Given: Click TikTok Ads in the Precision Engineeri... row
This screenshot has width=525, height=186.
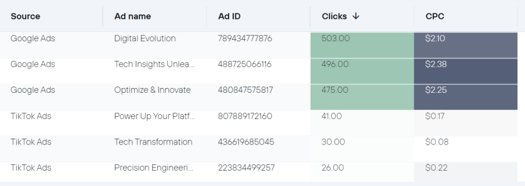Looking at the screenshot, I should (31, 168).
